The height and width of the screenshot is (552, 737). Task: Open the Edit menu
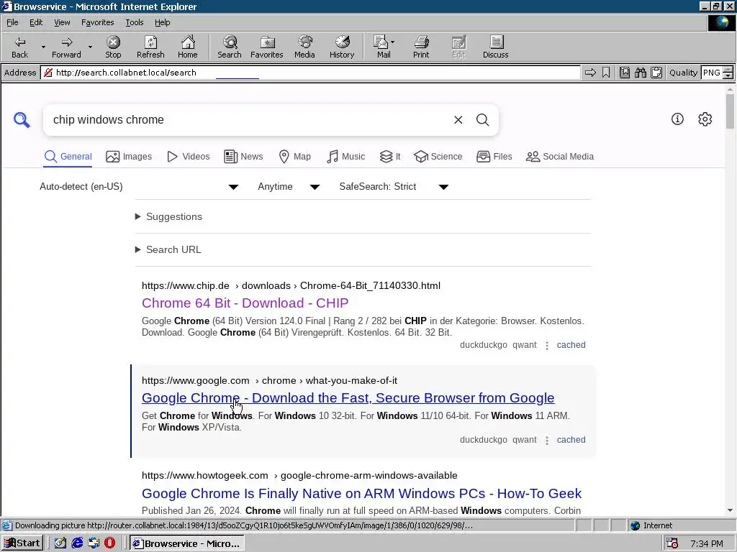[x=36, y=22]
